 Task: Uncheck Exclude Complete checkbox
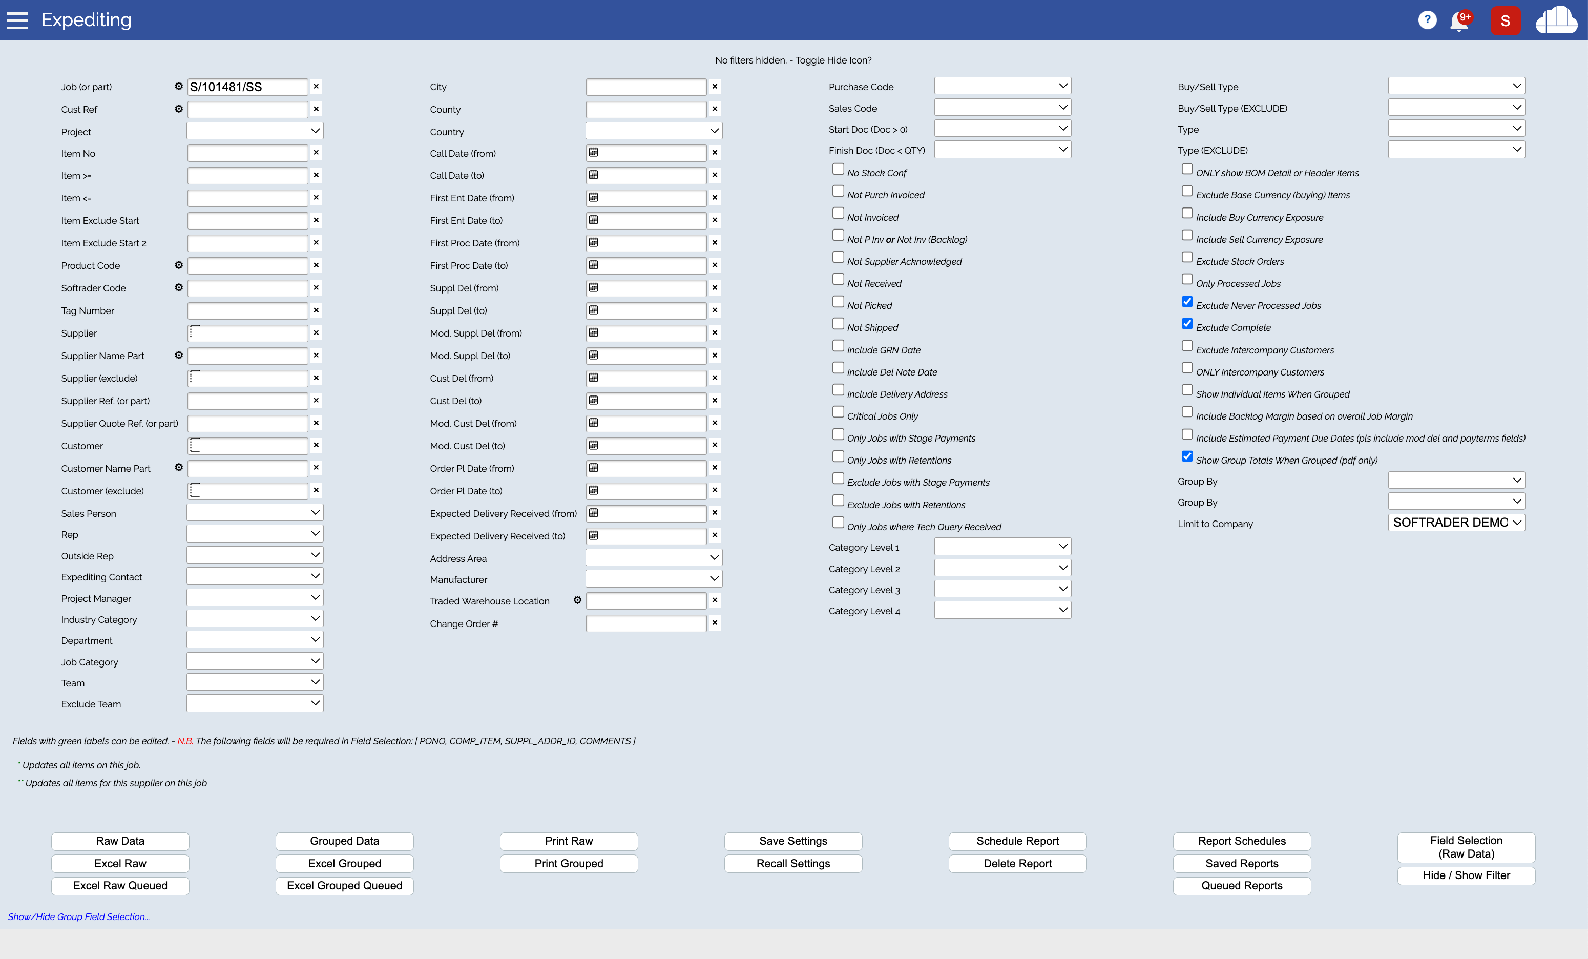tap(1186, 324)
